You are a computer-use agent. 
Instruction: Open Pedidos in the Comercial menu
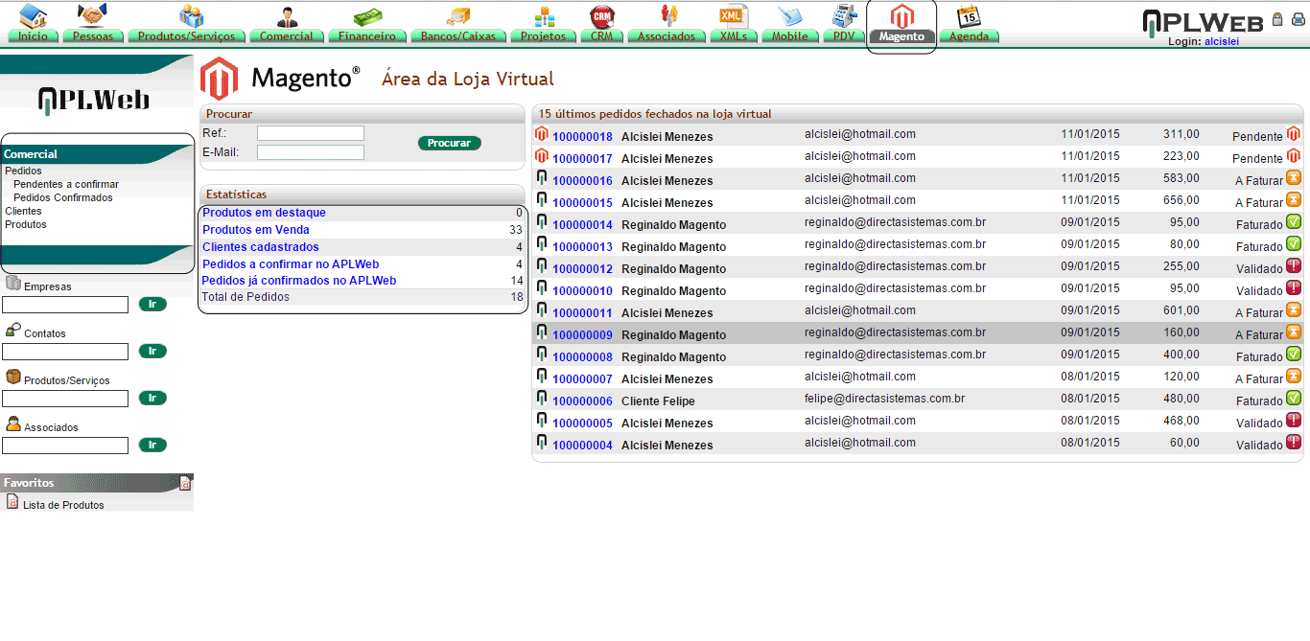click(23, 171)
